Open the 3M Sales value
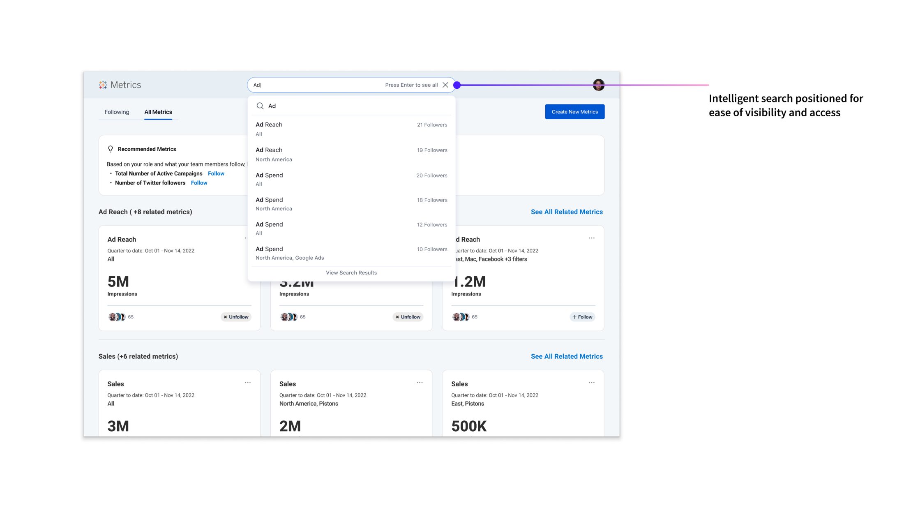904x508 pixels. coord(118,427)
